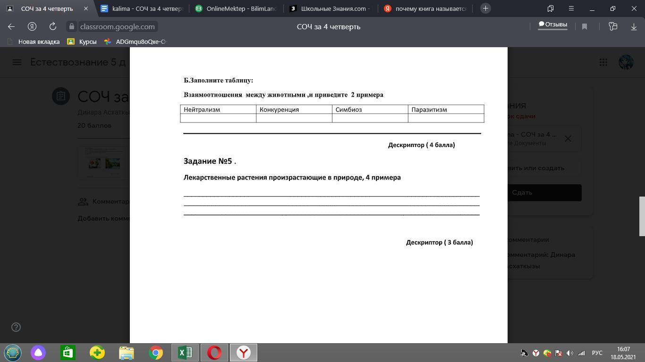Click the 'Отзывы' feedback button
Viewport: 645px width, 362px height.
(552, 25)
